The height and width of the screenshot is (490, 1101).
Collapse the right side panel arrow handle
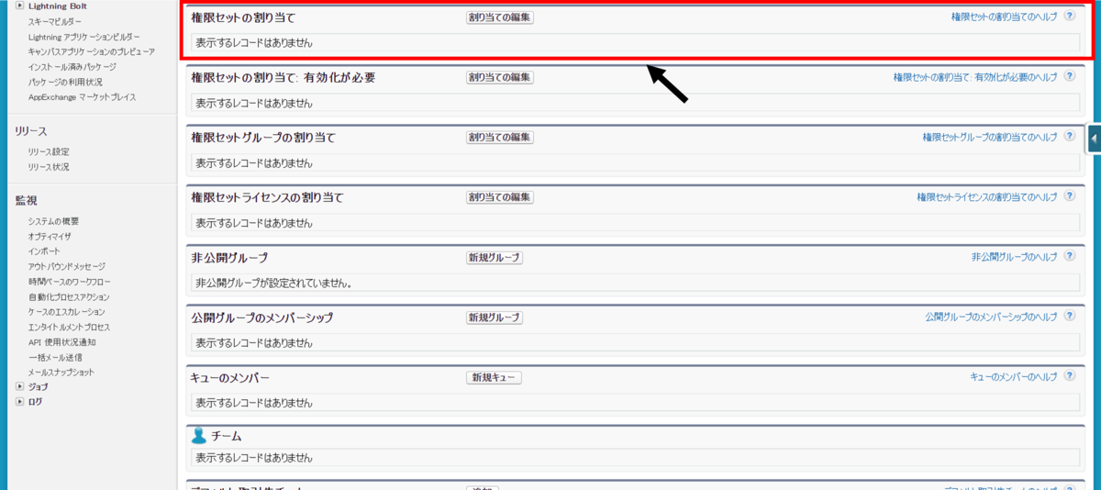click(1094, 139)
